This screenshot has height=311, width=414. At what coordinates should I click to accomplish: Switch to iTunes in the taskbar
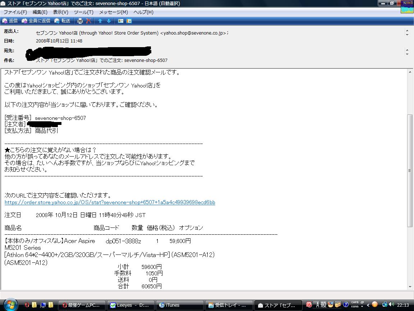180,305
